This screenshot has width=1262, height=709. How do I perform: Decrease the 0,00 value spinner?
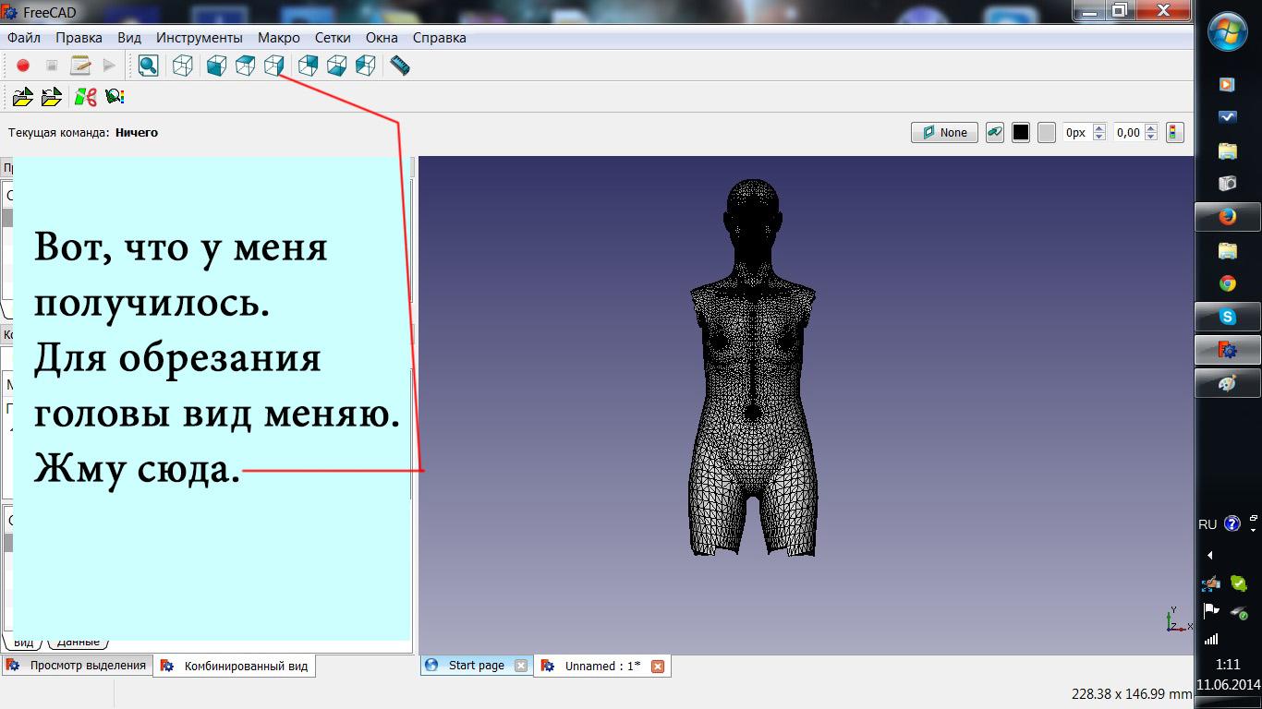[1150, 137]
